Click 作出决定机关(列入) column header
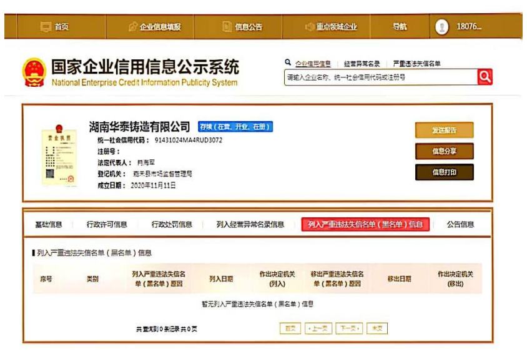The width and height of the screenshot is (527, 359). click(x=277, y=279)
